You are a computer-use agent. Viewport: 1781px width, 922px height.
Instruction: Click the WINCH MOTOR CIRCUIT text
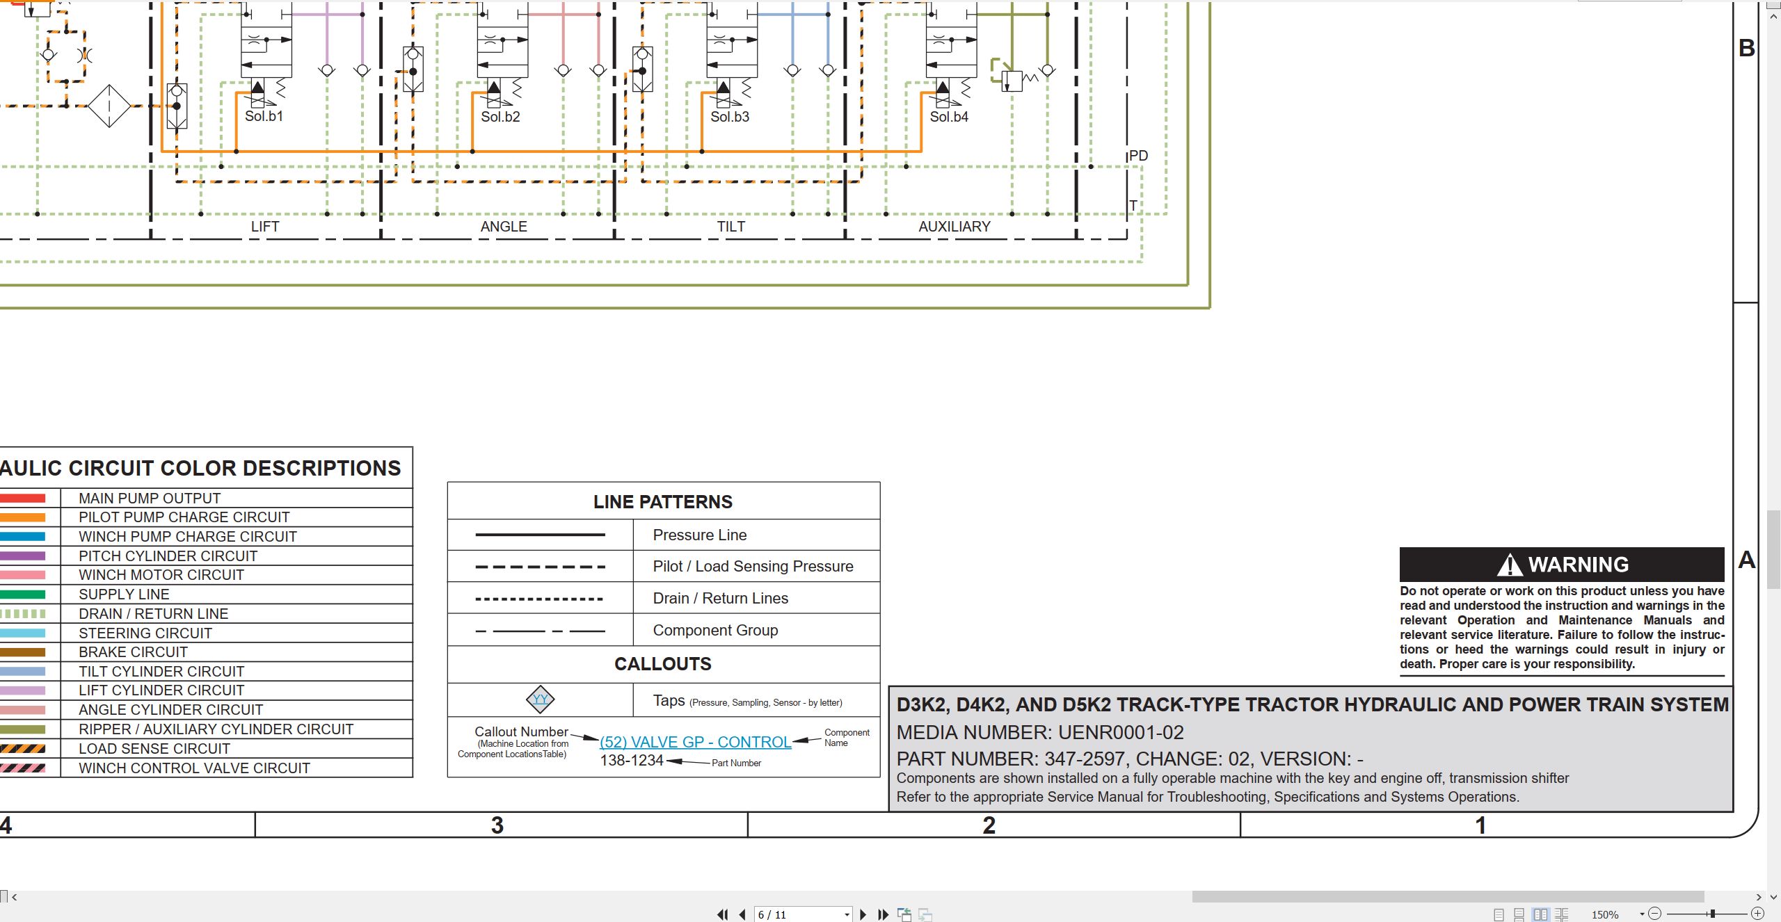point(161,575)
